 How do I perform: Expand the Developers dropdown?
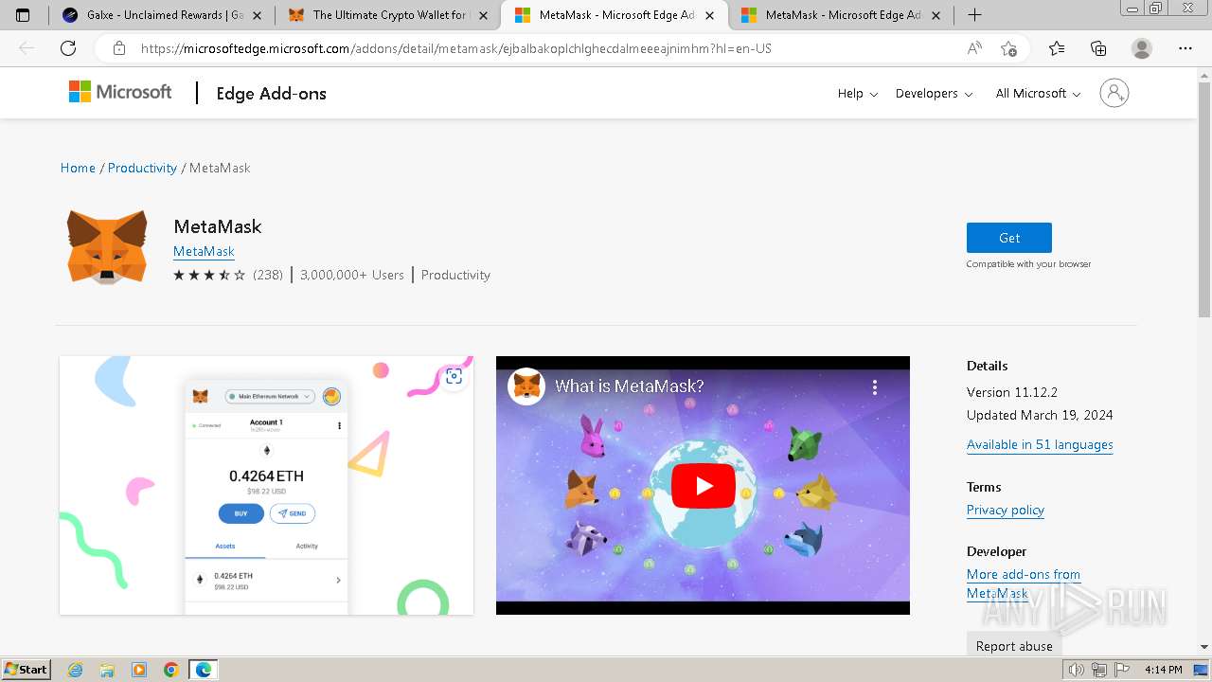(x=934, y=93)
